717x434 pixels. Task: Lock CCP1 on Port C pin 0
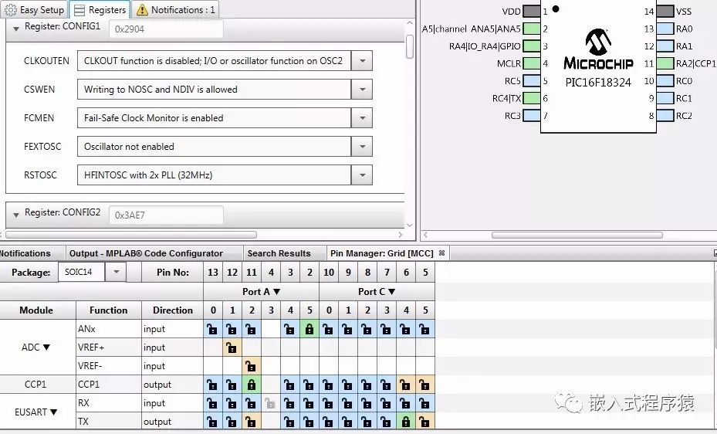(x=328, y=385)
